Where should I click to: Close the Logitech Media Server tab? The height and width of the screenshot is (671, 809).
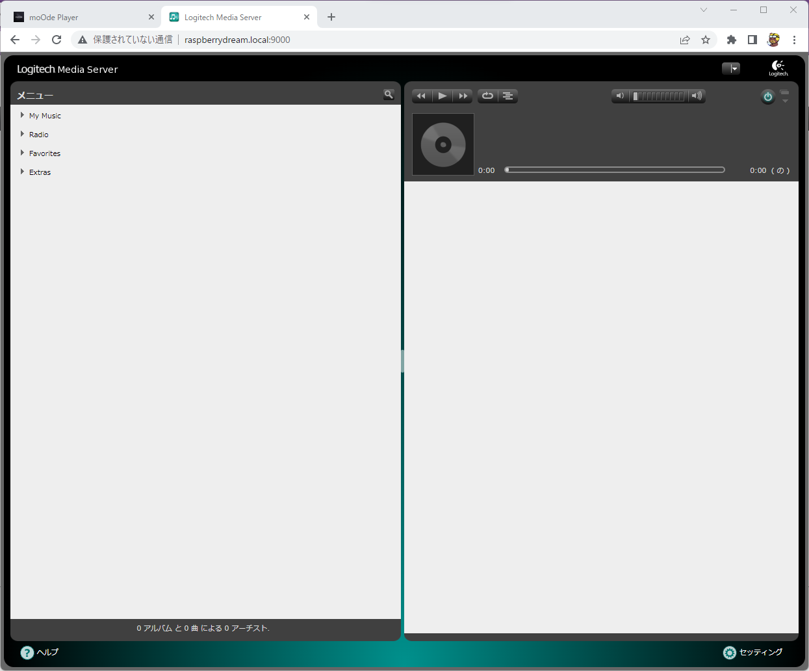[307, 18]
